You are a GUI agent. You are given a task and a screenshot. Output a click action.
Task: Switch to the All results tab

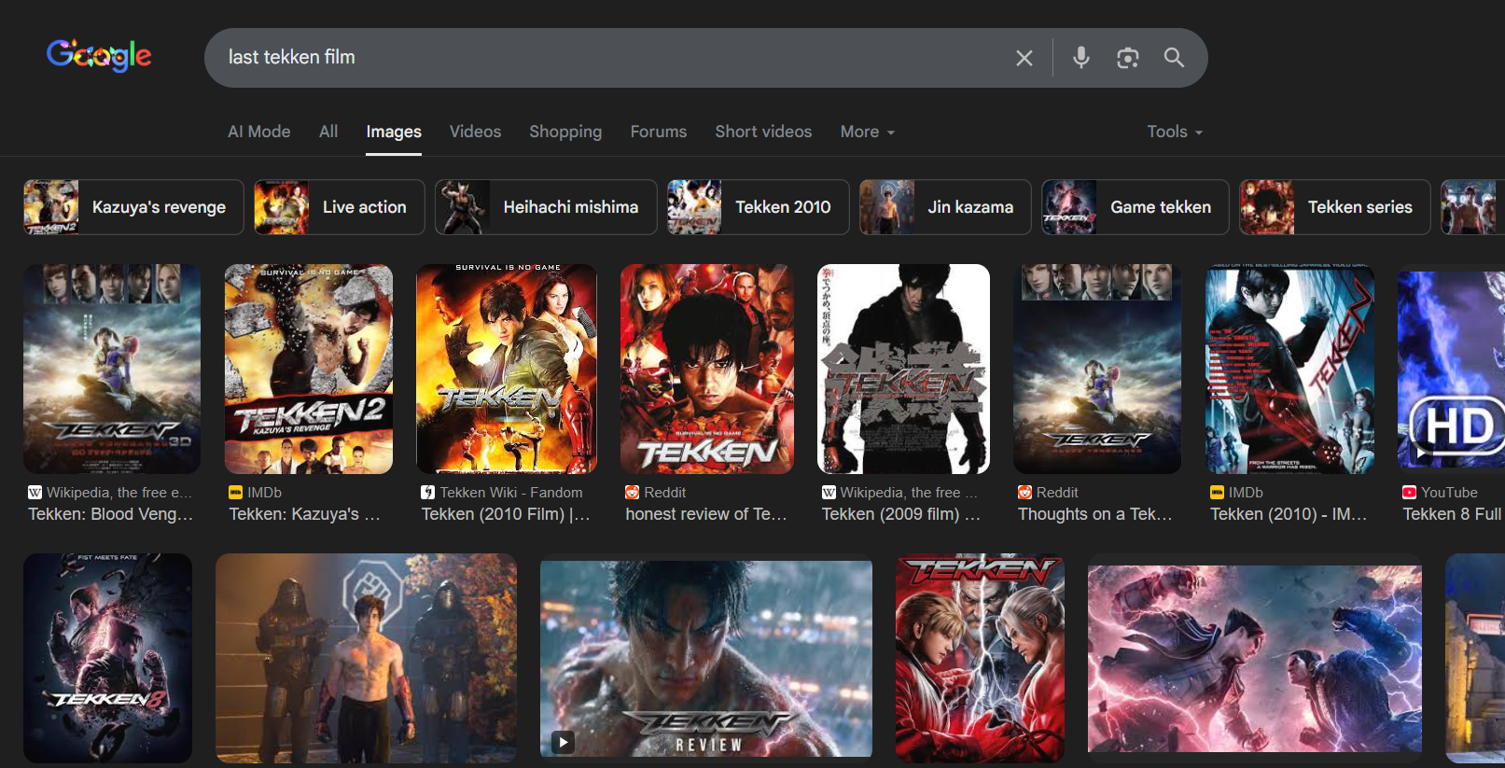pos(328,132)
